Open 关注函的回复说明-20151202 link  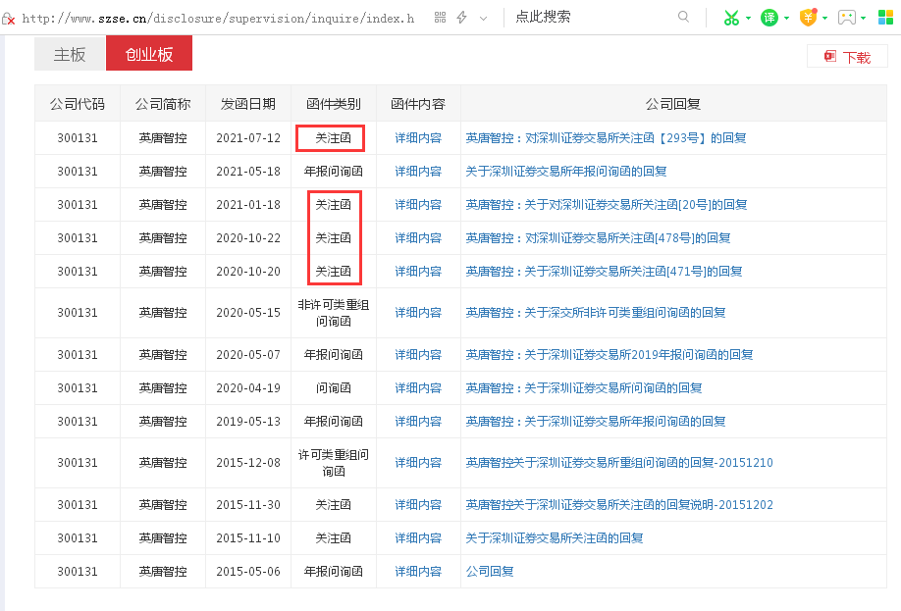point(619,504)
